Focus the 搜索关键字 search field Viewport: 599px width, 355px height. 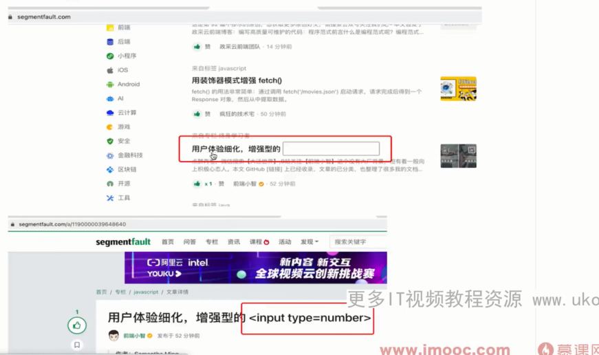358,242
